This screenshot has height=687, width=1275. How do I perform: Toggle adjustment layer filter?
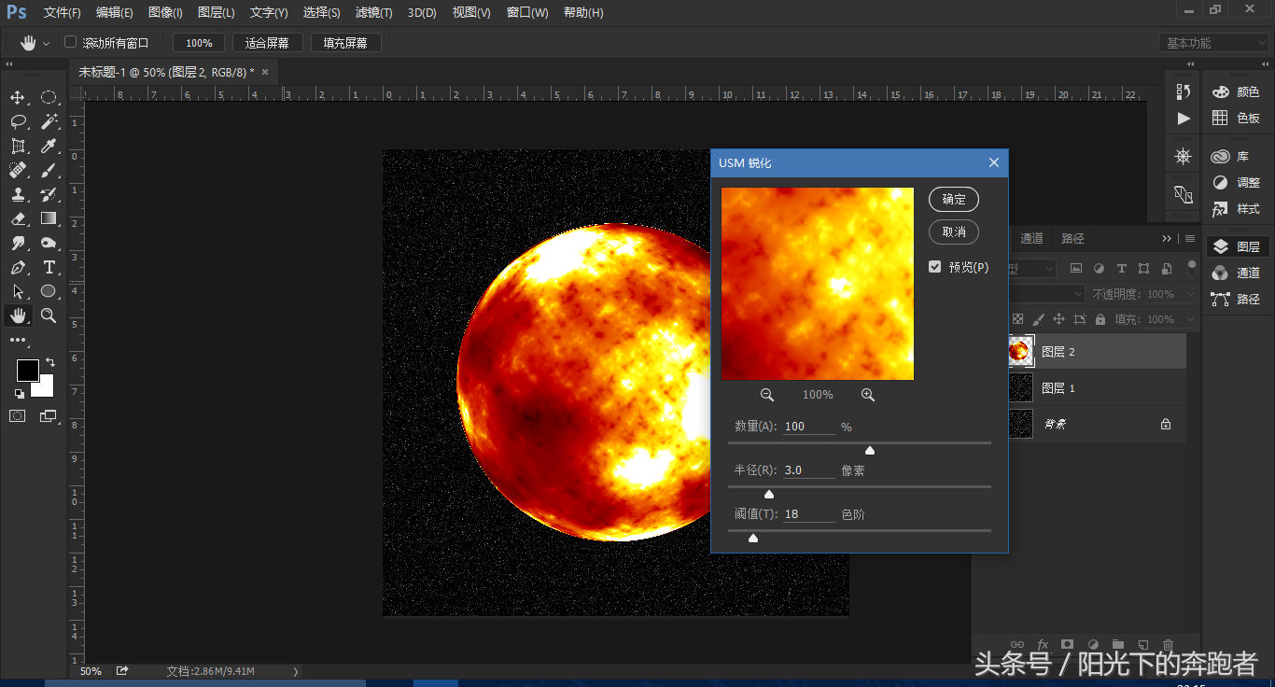[x=1099, y=268]
